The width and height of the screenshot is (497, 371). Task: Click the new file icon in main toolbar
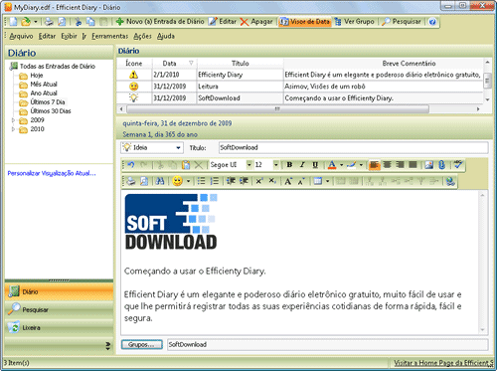pyautogui.click(x=13, y=22)
